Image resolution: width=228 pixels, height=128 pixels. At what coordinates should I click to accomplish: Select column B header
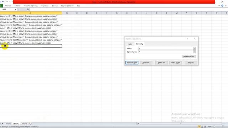pos(67,13)
